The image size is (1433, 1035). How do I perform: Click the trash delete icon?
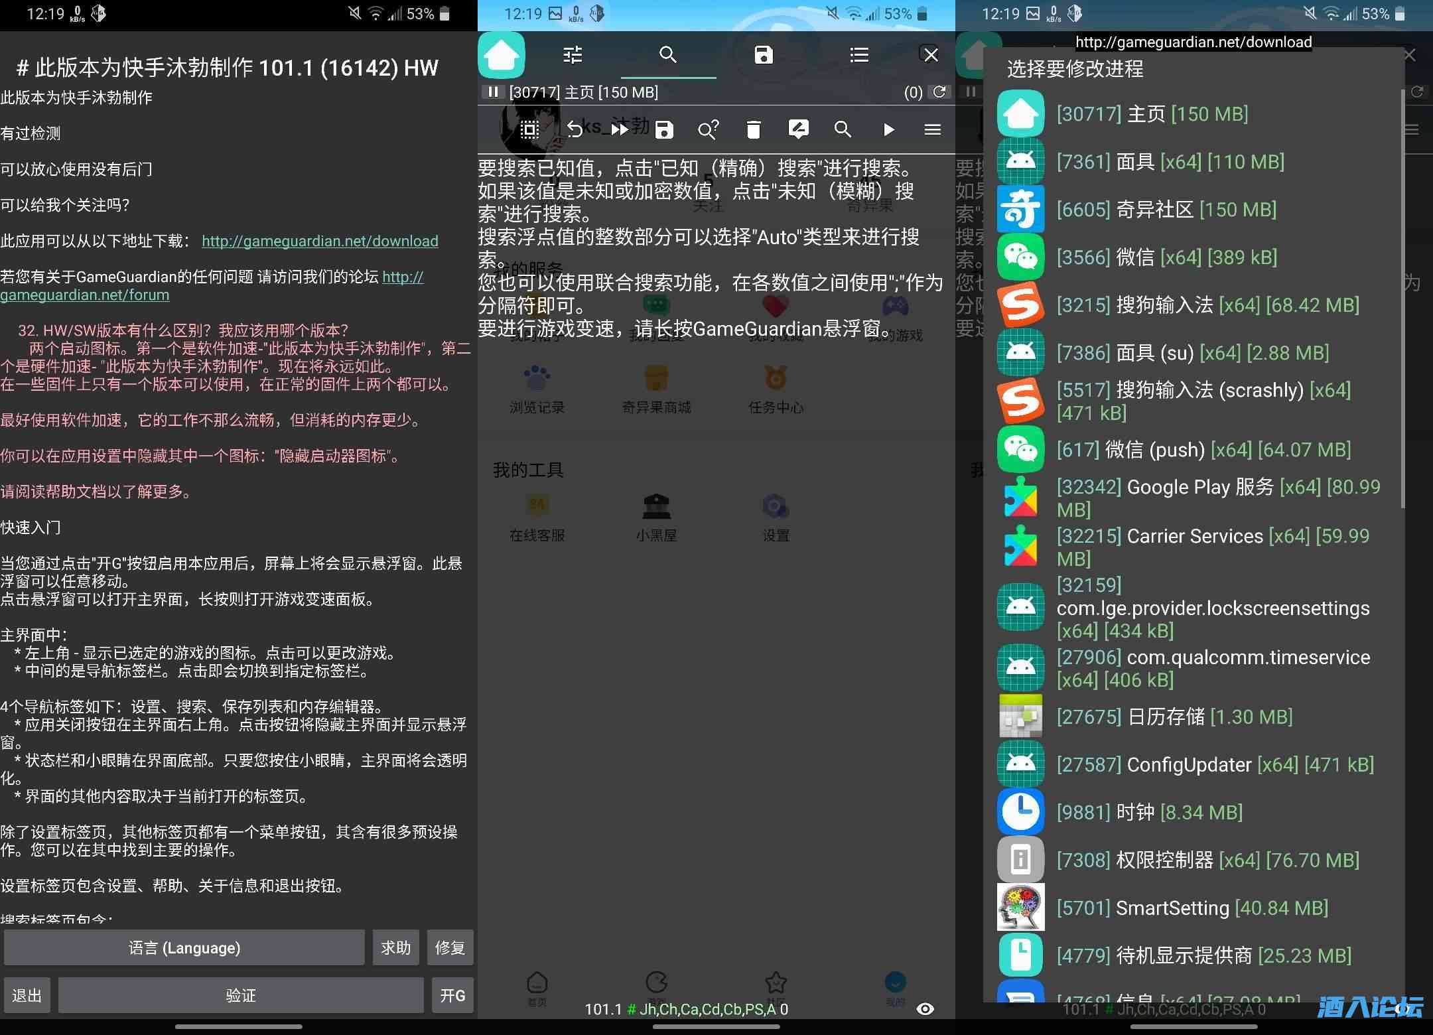tap(753, 129)
